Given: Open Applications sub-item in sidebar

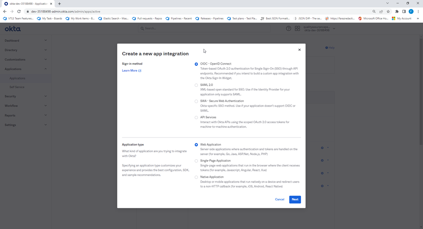Looking at the screenshot, I should click(x=17, y=78).
